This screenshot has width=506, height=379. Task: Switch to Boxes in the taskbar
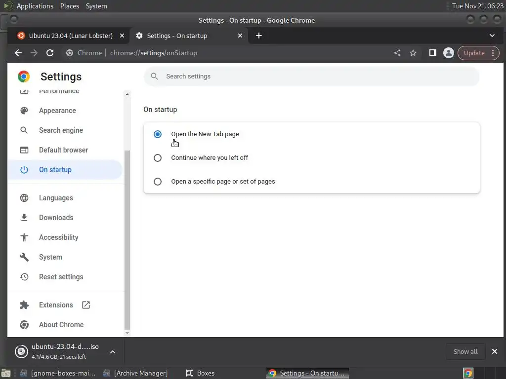pyautogui.click(x=200, y=373)
